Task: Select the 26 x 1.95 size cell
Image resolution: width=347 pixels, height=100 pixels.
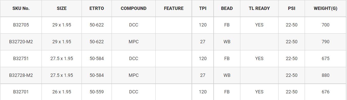Action: 62,92
